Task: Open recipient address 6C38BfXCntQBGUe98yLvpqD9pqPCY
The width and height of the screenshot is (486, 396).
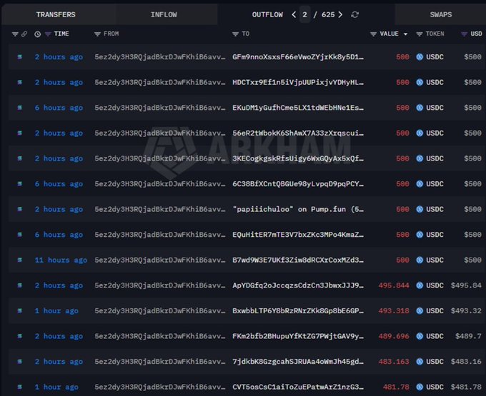Action: tap(298, 184)
